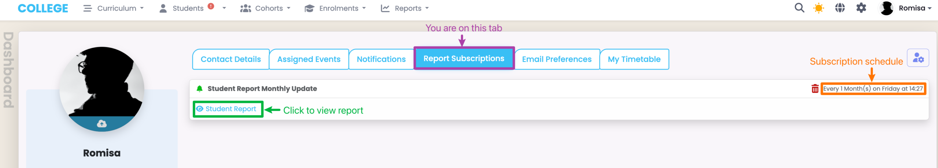
Task: Click the COLLEGE logo link
Action: (43, 8)
